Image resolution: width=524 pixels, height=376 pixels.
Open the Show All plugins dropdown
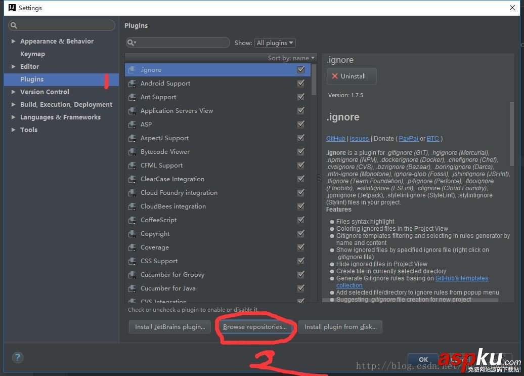coord(275,43)
